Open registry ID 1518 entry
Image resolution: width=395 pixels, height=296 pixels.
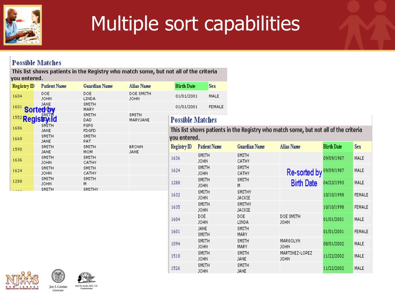coord(176,256)
